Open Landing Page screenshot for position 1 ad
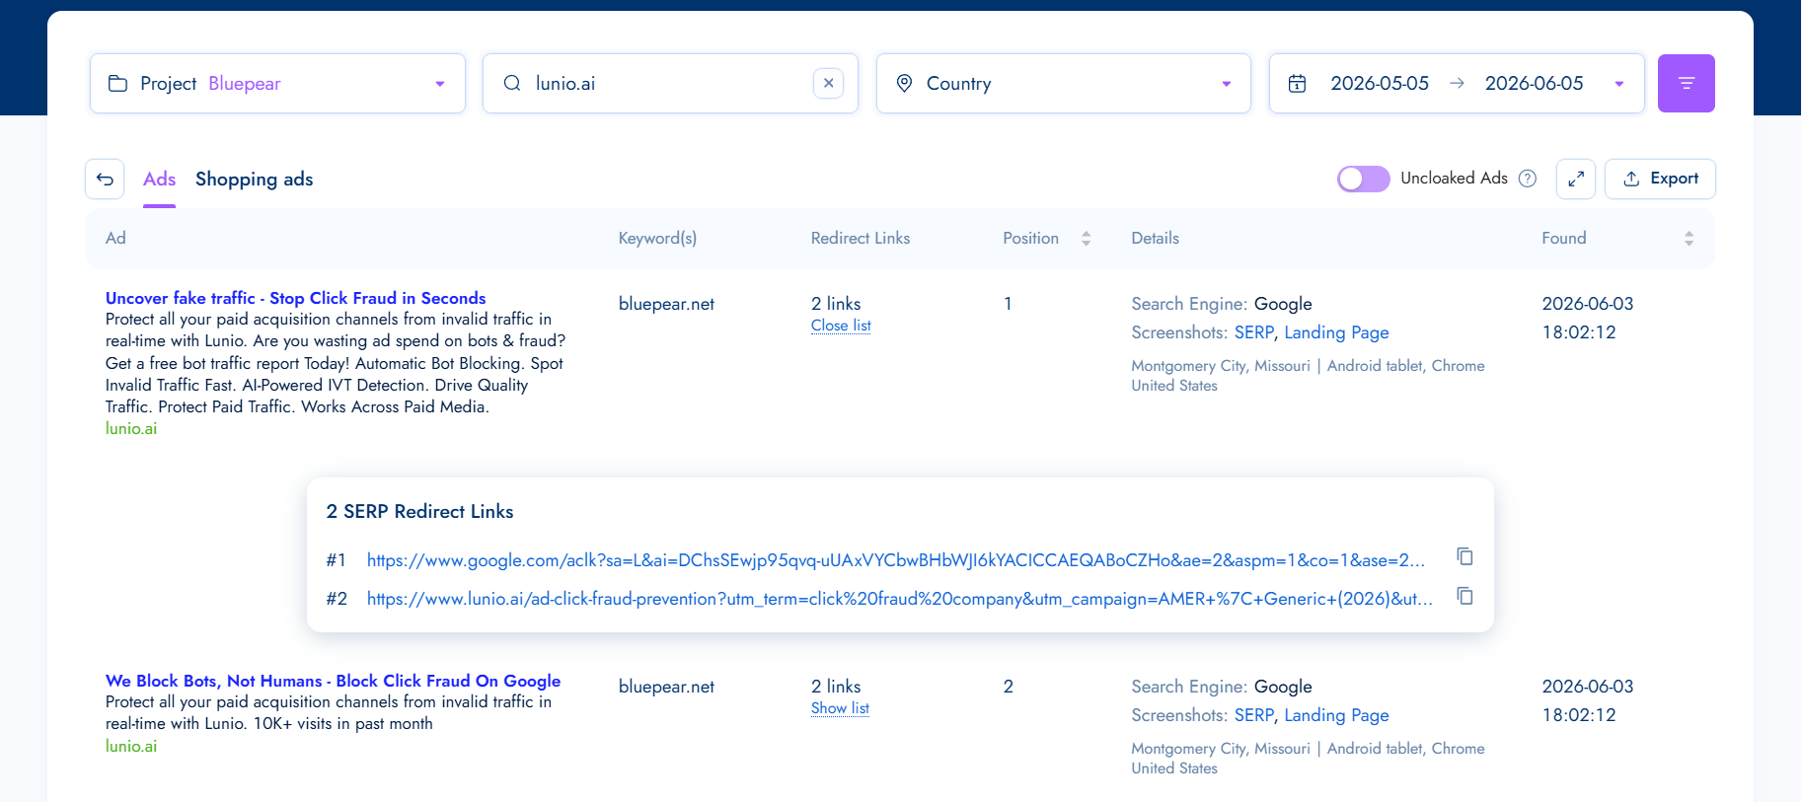The width and height of the screenshot is (1802, 802). point(1336,332)
